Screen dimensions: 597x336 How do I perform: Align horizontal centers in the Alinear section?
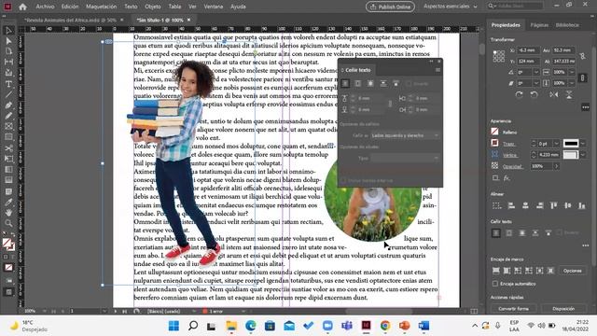click(x=525, y=205)
